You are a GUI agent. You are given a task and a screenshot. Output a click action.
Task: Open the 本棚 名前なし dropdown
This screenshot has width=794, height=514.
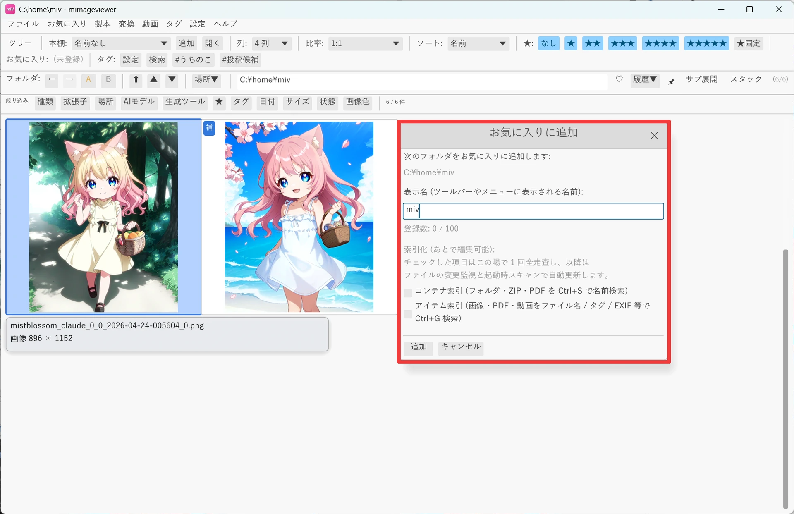click(x=120, y=43)
